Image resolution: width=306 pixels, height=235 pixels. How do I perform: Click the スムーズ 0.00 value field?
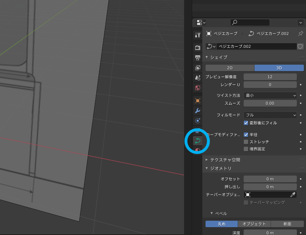270,103
